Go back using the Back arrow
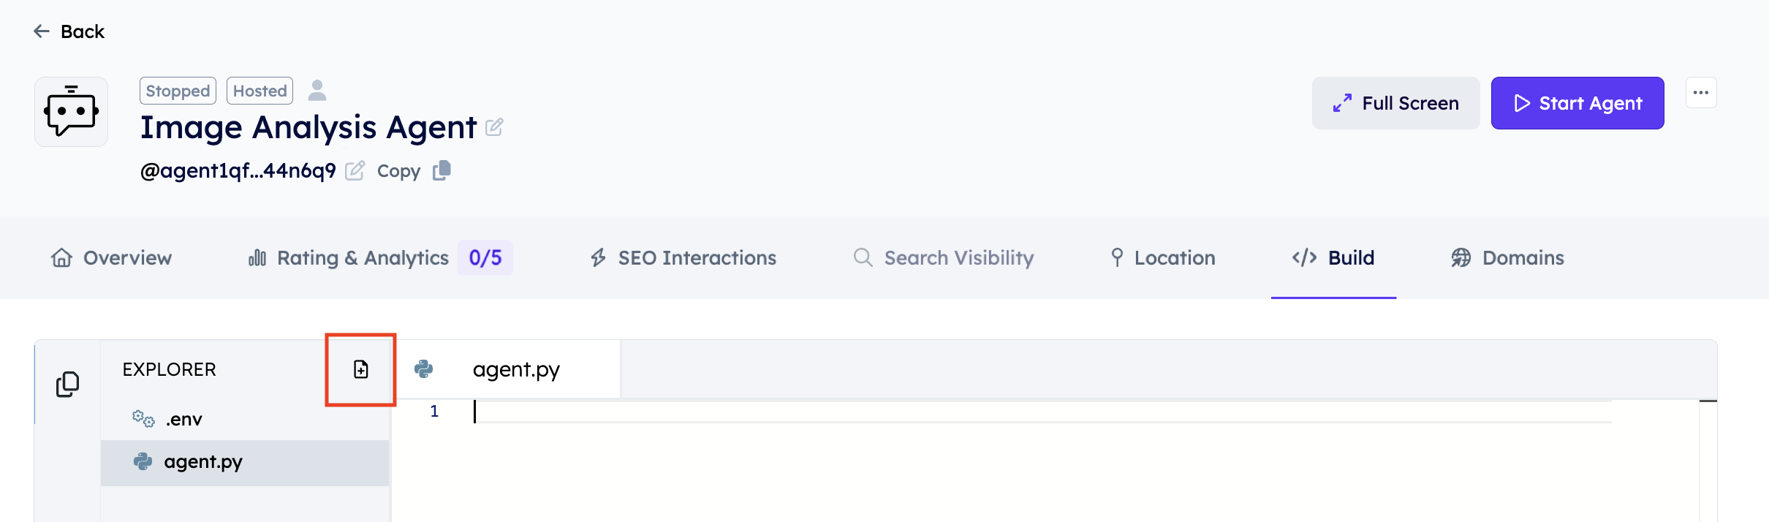This screenshot has height=522, width=1769. [69, 31]
